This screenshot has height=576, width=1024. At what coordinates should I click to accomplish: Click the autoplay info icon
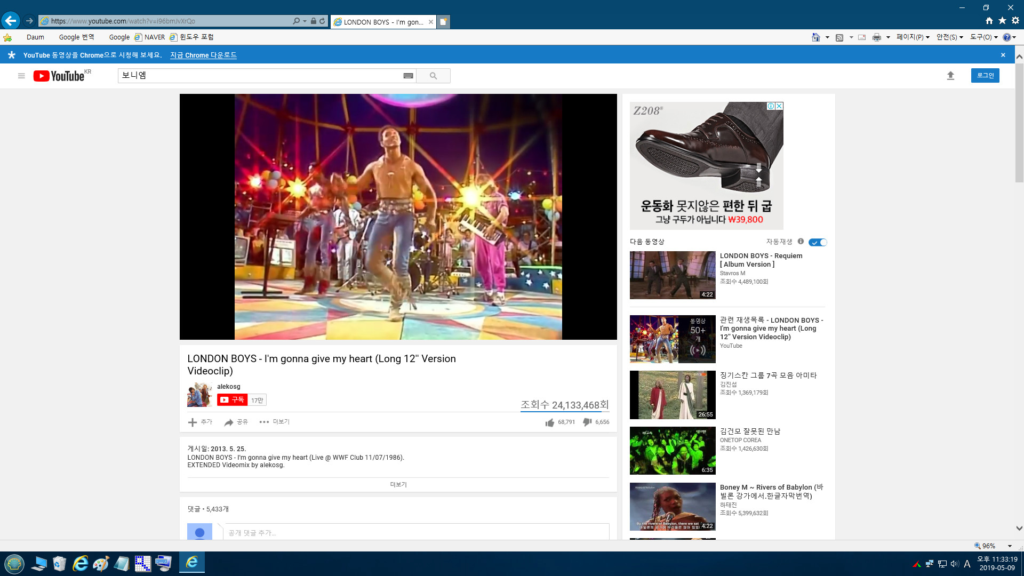coord(801,242)
